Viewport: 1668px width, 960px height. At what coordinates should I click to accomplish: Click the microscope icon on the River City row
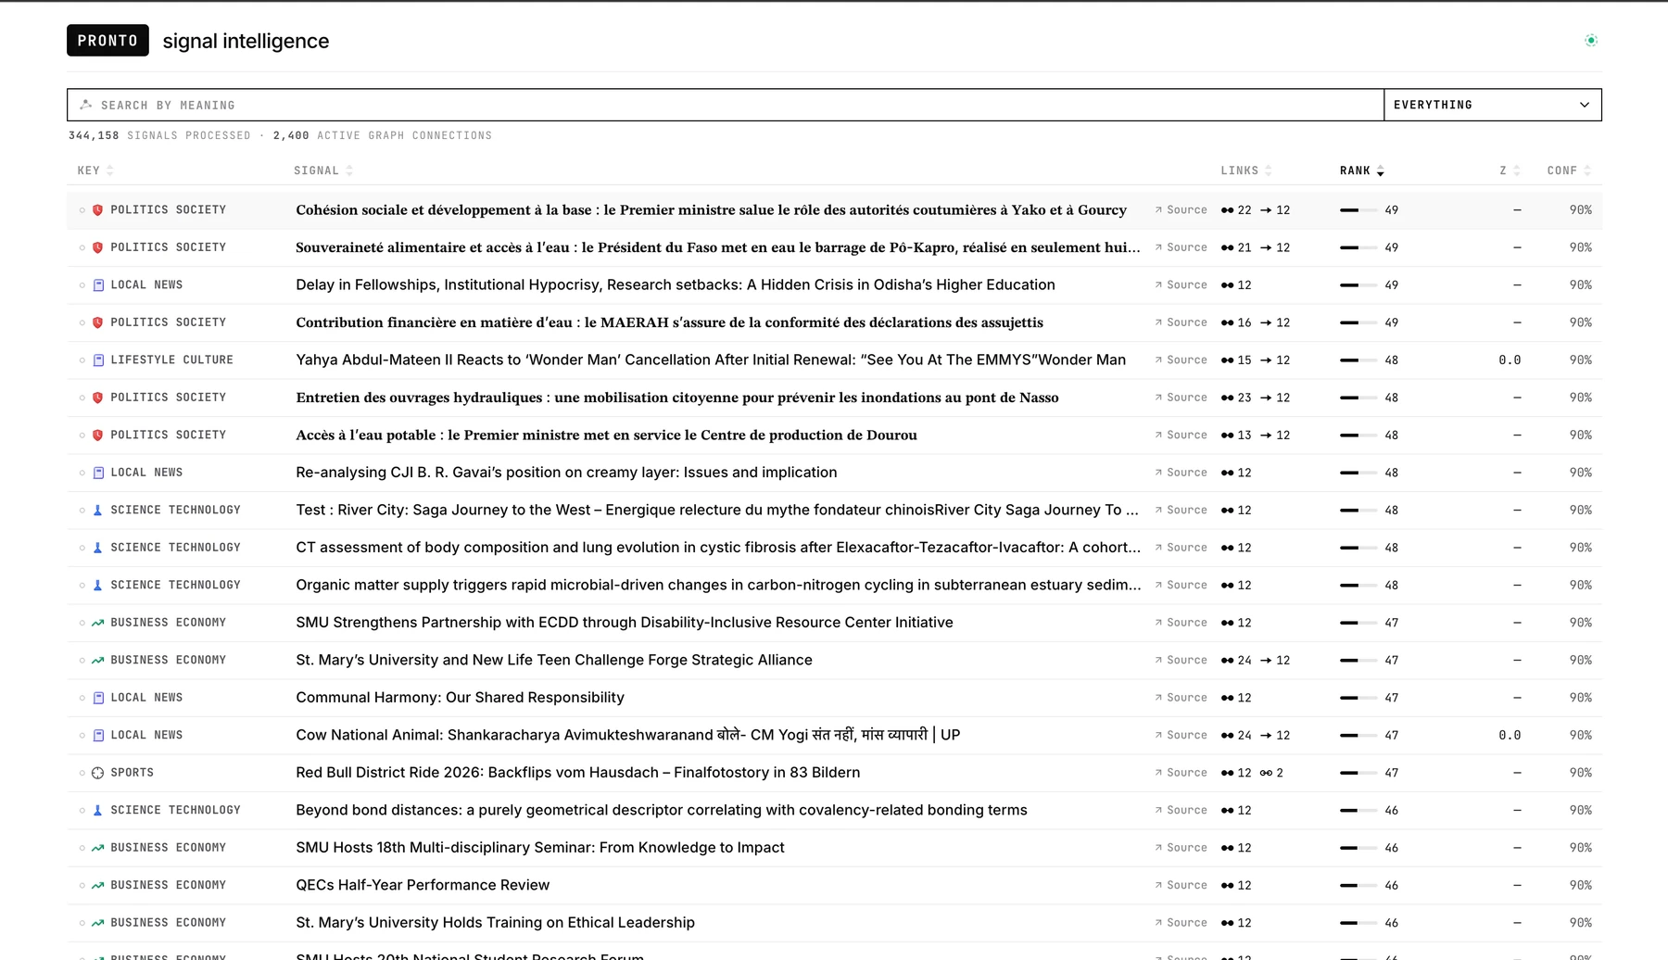98,511
